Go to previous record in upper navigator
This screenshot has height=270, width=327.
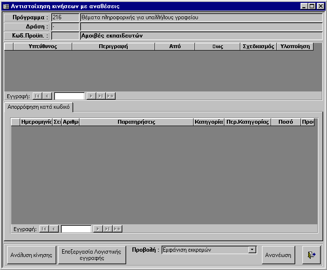coord(48,96)
